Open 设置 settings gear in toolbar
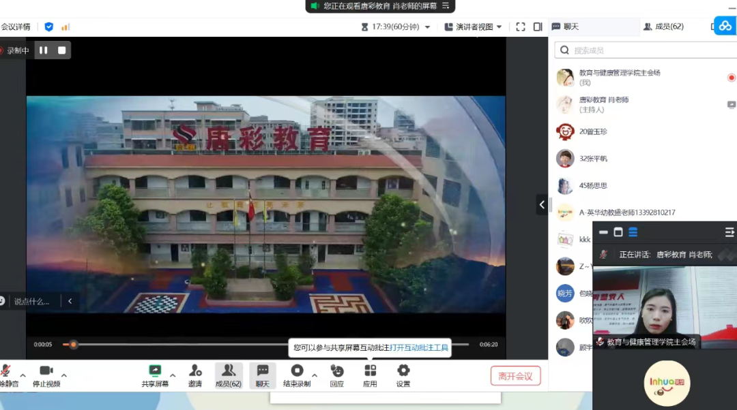Viewport: 737px width, 410px height. (403, 370)
